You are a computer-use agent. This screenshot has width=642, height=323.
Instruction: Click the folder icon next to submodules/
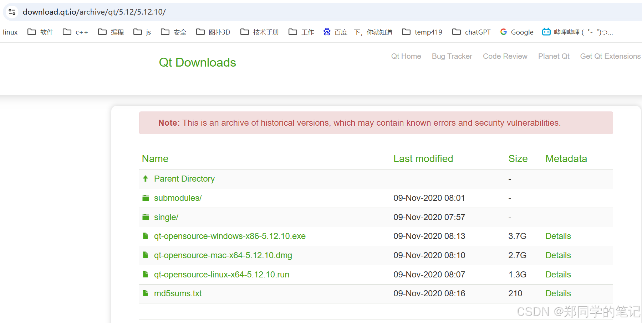146,198
